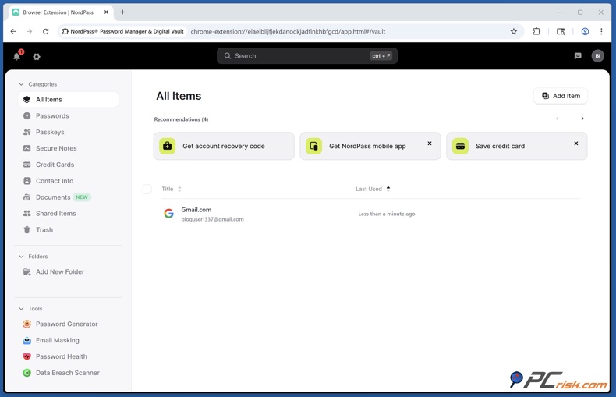
Task: Click the vault Search field
Action: coord(296,56)
